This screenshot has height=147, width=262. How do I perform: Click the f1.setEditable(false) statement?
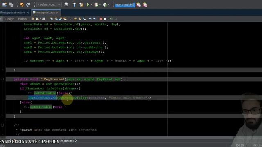coord(50,93)
